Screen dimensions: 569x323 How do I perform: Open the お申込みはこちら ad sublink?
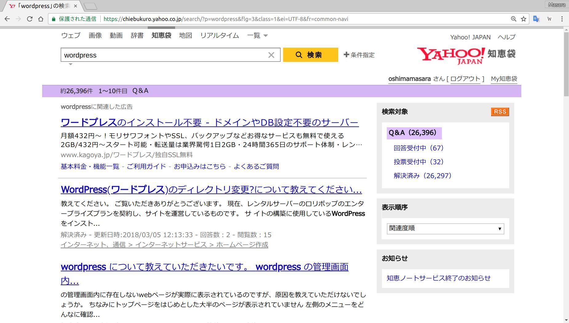(x=200, y=166)
